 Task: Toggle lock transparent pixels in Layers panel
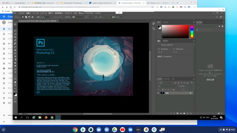click(x=163, y=90)
